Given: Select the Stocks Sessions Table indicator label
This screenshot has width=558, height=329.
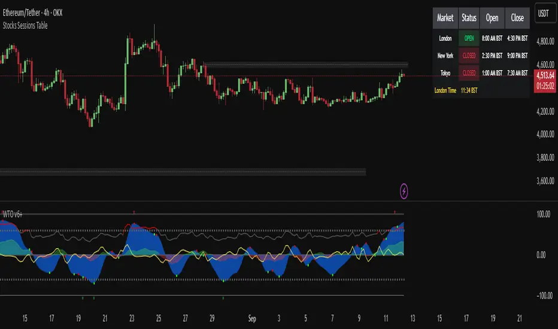Looking at the screenshot, I should pyautogui.click(x=25, y=25).
